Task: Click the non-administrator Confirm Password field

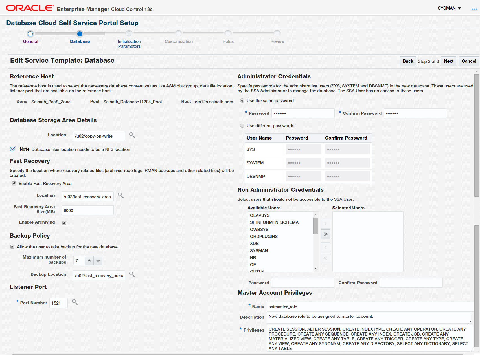Action: (411, 283)
